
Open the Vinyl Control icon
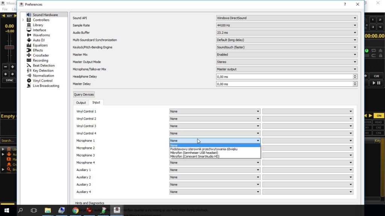pos(29,81)
